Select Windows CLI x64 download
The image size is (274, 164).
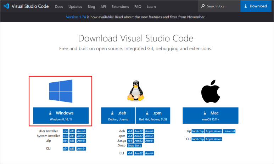[x=65, y=149]
